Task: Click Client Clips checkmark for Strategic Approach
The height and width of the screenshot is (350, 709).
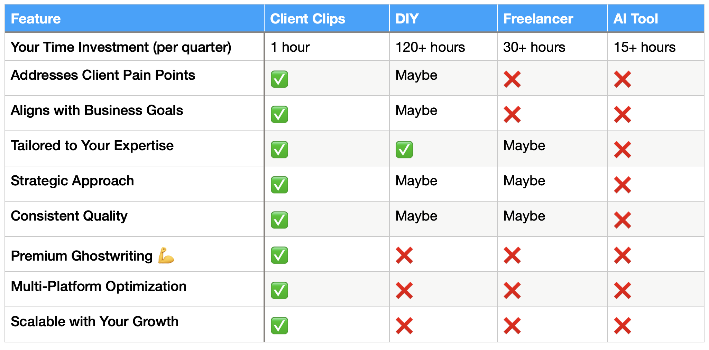Action: coord(279,185)
